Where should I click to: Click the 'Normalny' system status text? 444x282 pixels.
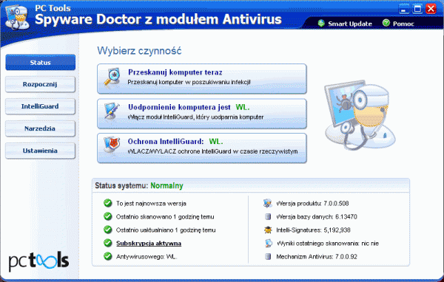click(x=166, y=185)
